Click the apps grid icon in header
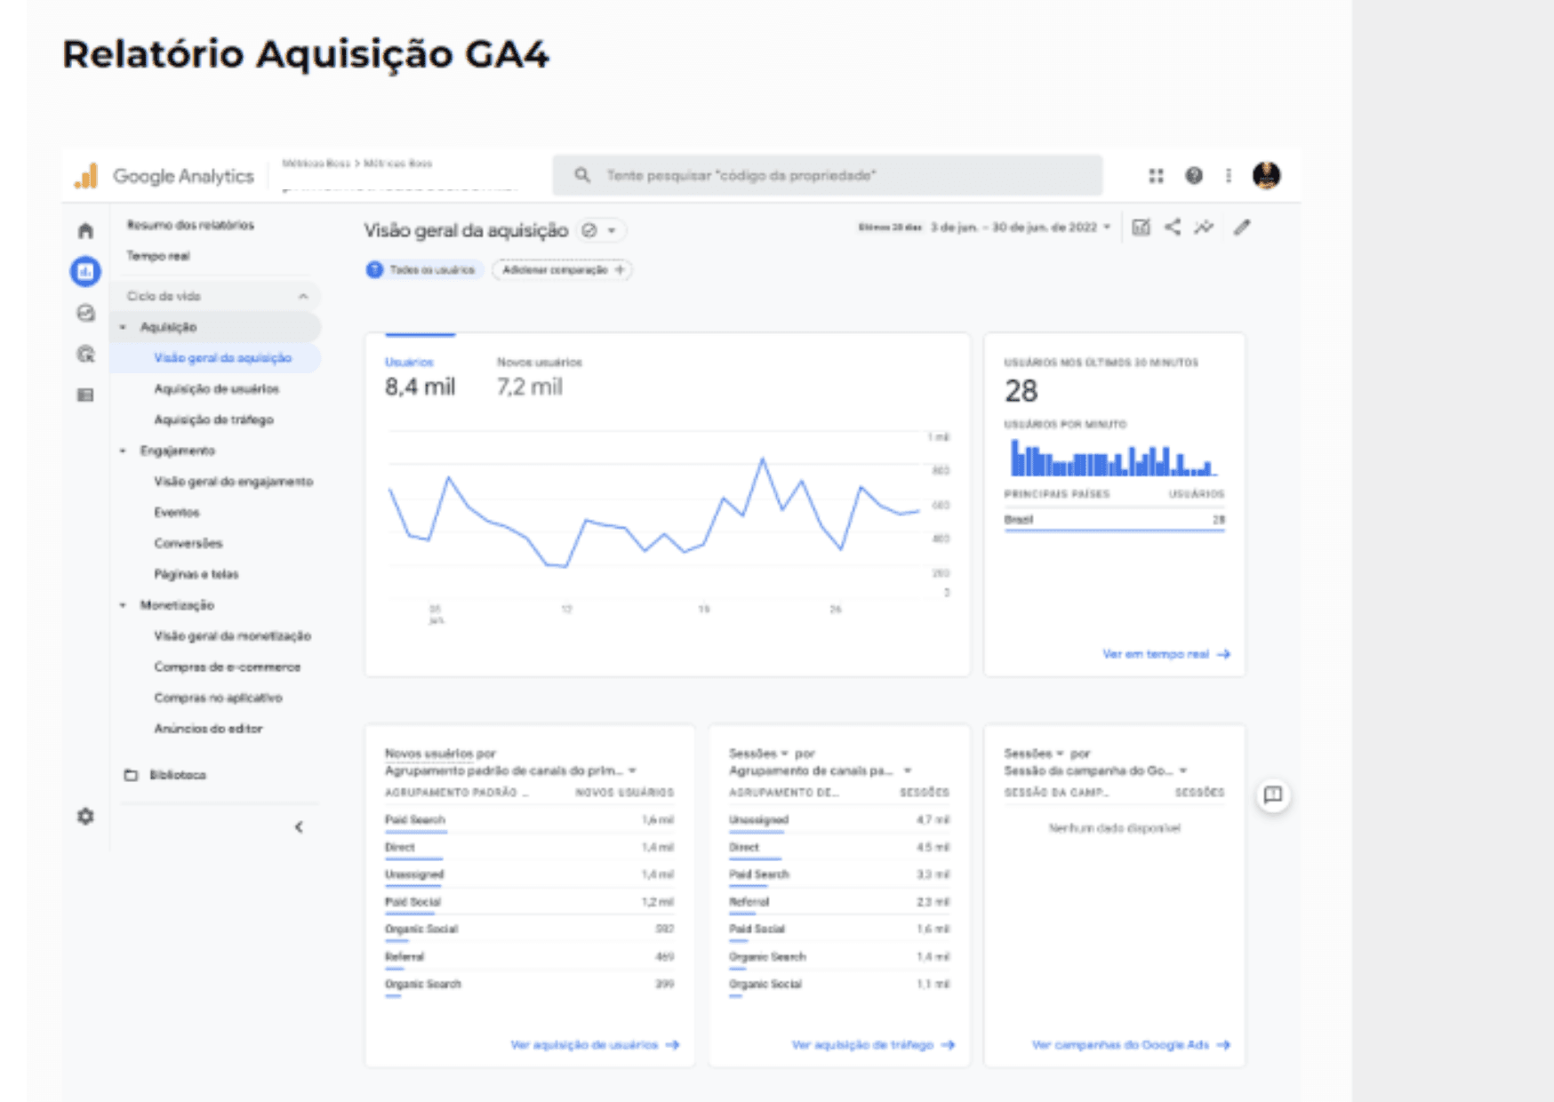The image size is (1554, 1102). click(x=1156, y=176)
